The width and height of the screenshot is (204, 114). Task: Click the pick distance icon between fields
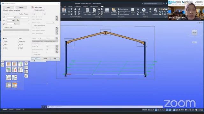[18, 20]
